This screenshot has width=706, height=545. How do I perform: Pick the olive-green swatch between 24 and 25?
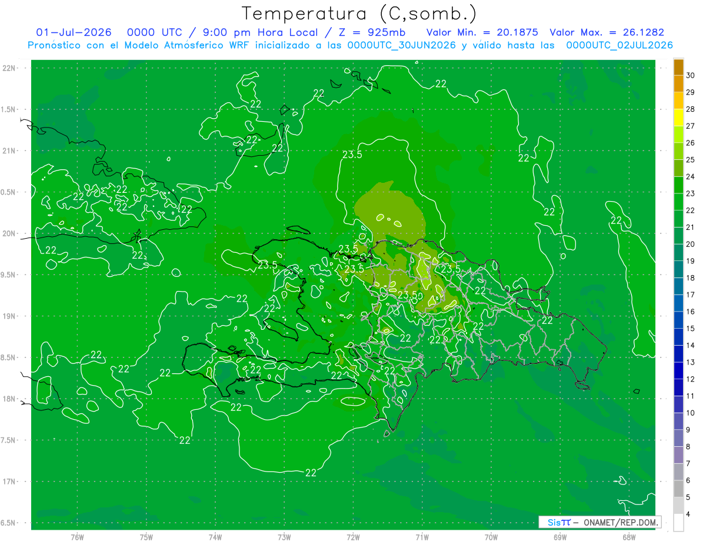(678, 168)
